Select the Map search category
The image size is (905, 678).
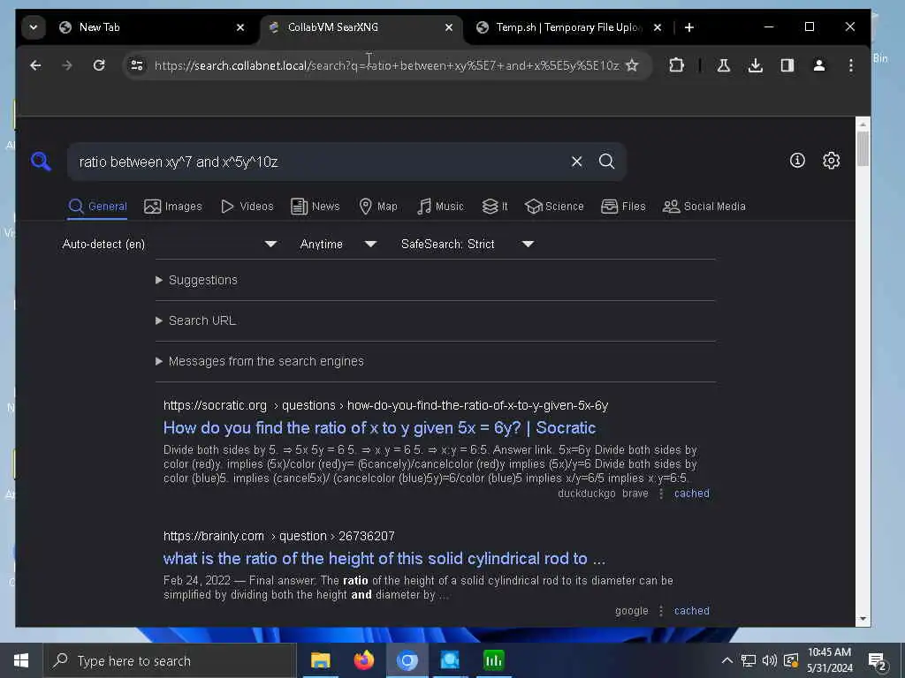(378, 207)
